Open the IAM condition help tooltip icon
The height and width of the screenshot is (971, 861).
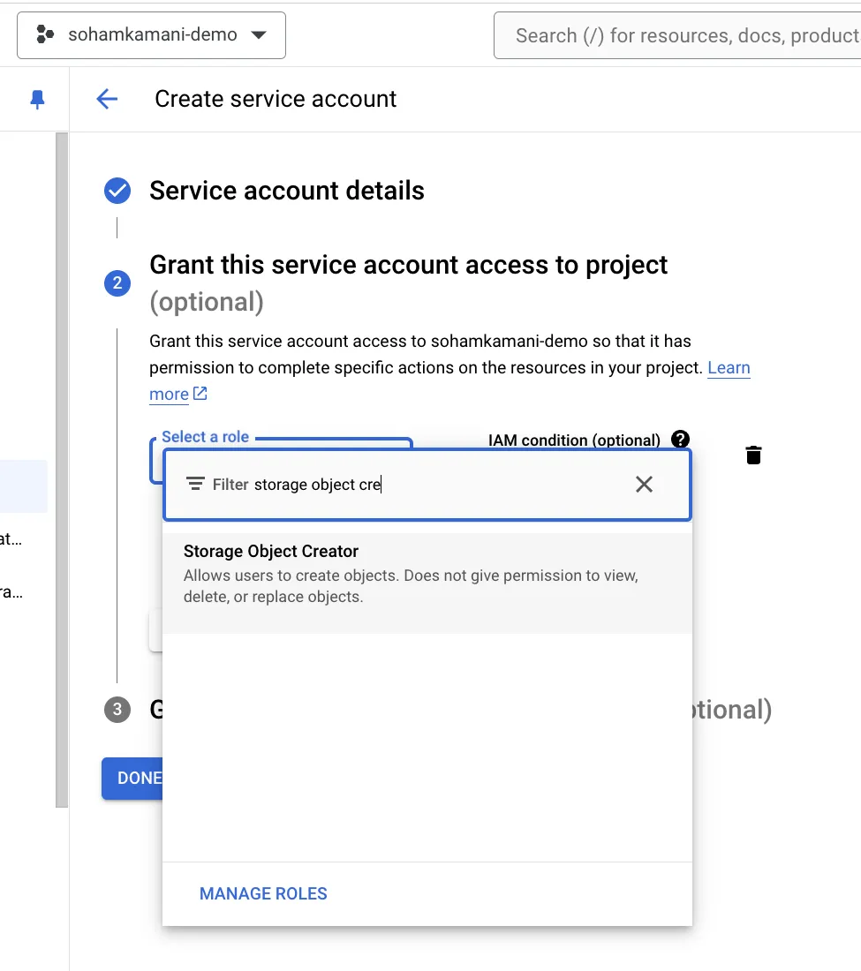tap(680, 439)
